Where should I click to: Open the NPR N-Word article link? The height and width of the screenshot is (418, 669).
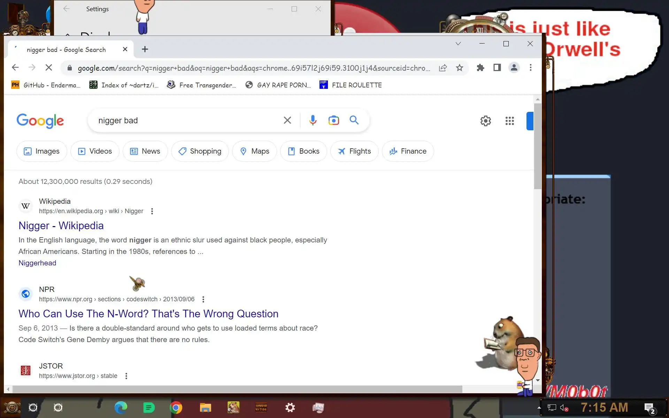point(148,313)
